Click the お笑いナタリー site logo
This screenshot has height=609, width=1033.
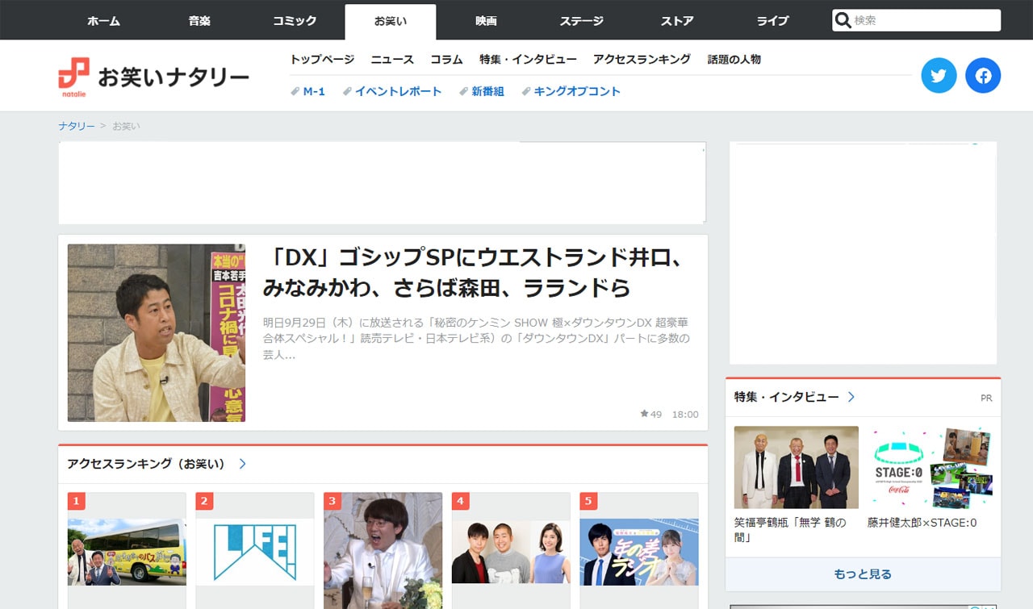click(x=153, y=75)
